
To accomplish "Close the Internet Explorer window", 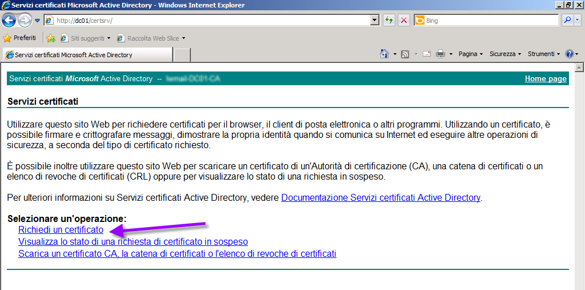I will coord(578,5).
